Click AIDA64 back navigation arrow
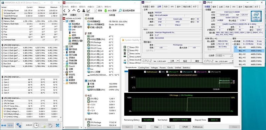The width and height of the screenshot is (266, 130). [x=65, y=11]
